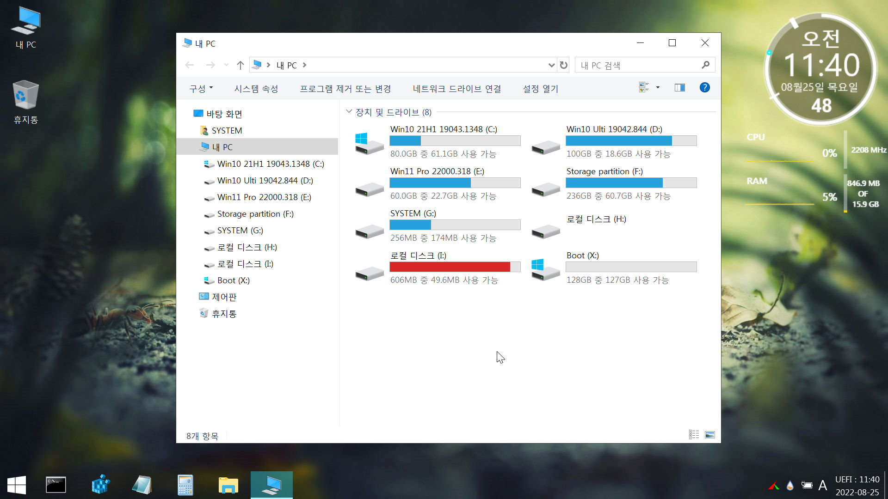The image size is (888, 499).
Task: Click breadcrumb arrow after 내 PC
Action: click(x=304, y=65)
